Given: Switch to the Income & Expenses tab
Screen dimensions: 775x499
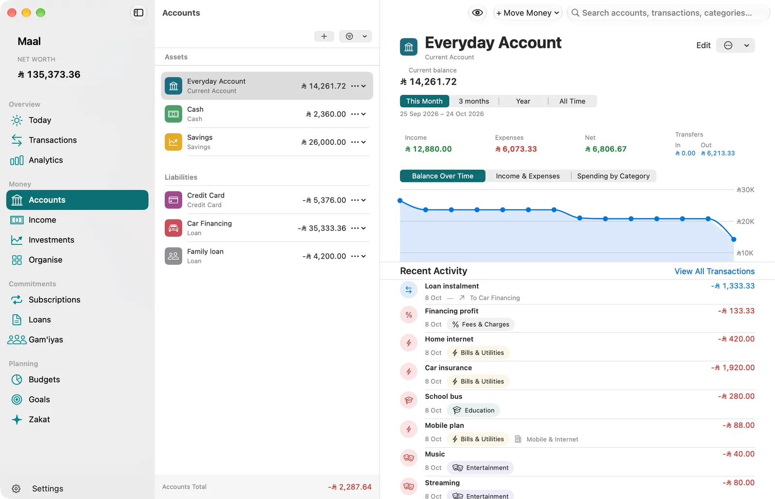Looking at the screenshot, I should click(528, 176).
